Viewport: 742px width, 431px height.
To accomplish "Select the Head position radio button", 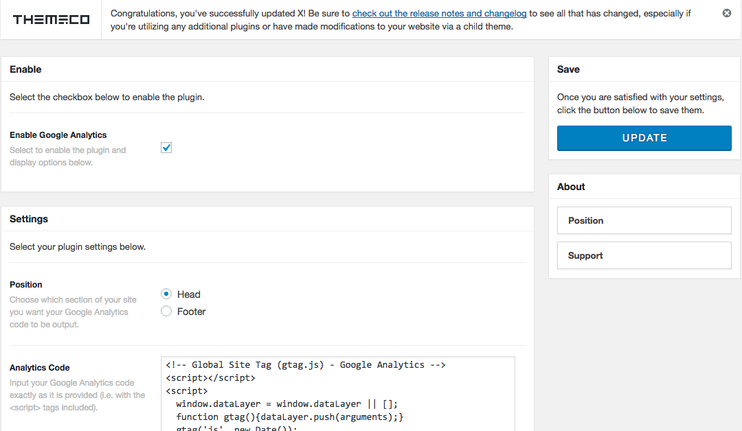I will 166,294.
